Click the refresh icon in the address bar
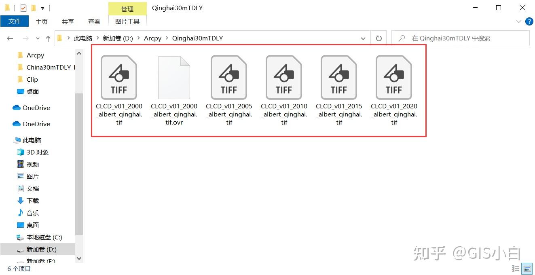Screen dimensions: 535x275 click(x=379, y=38)
